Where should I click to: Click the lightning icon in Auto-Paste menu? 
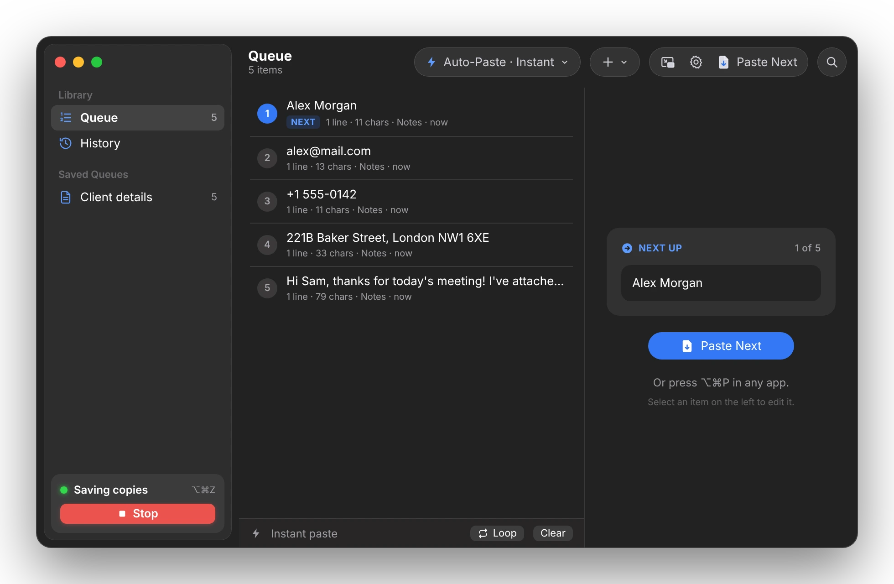coord(431,62)
